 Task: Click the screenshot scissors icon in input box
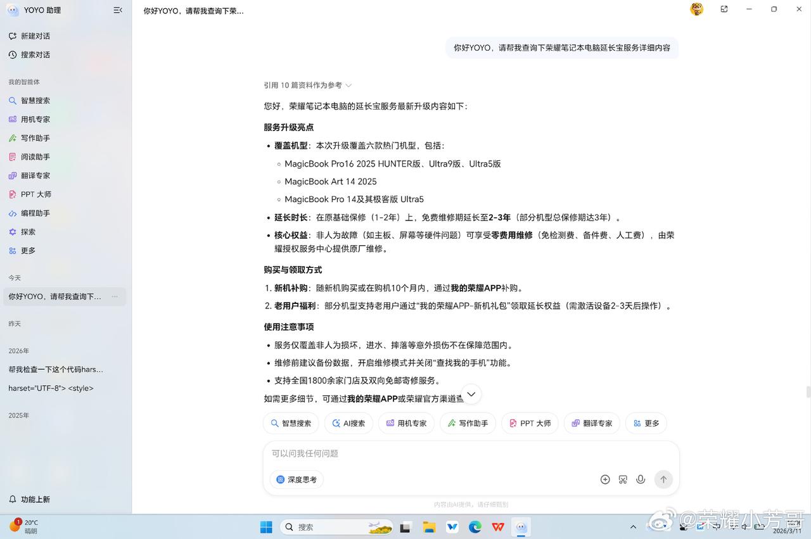623,479
